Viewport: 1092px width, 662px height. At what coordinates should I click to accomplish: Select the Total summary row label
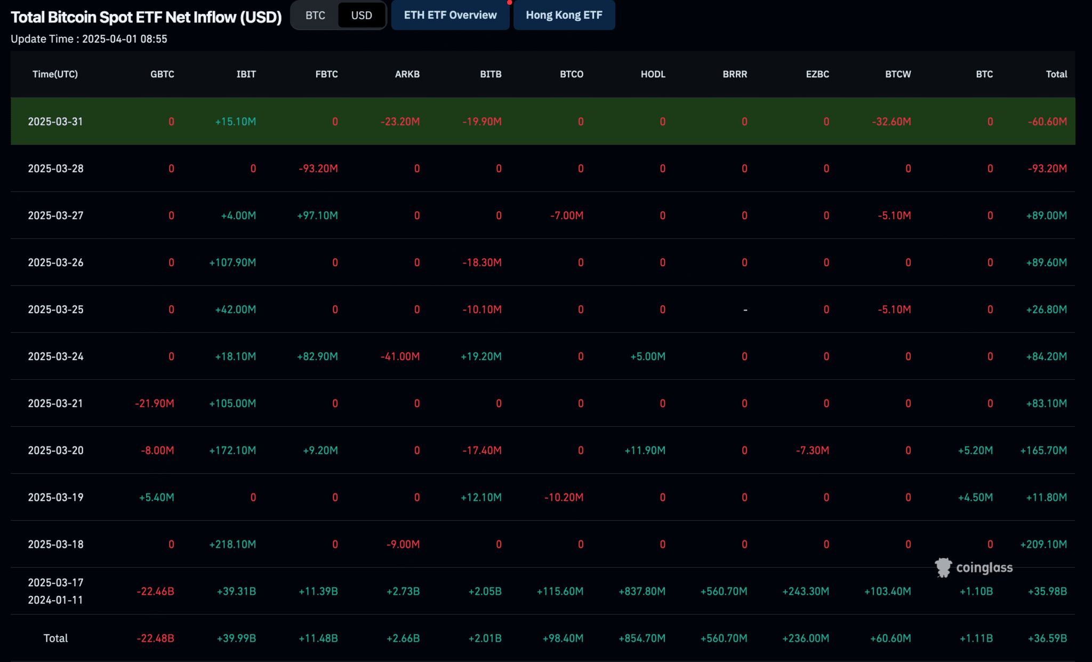(x=55, y=638)
